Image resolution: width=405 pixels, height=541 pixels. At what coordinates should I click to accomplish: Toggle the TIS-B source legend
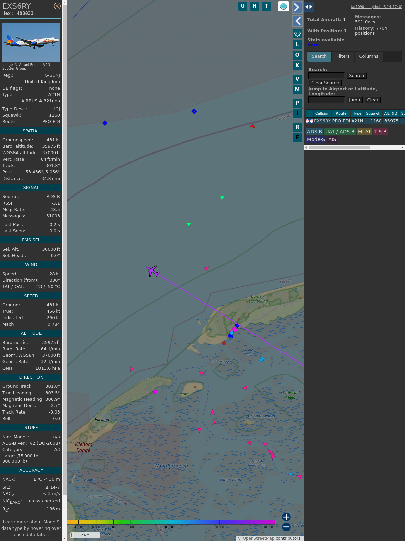(380, 132)
